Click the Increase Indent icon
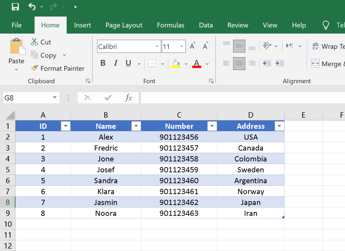 (x=280, y=64)
